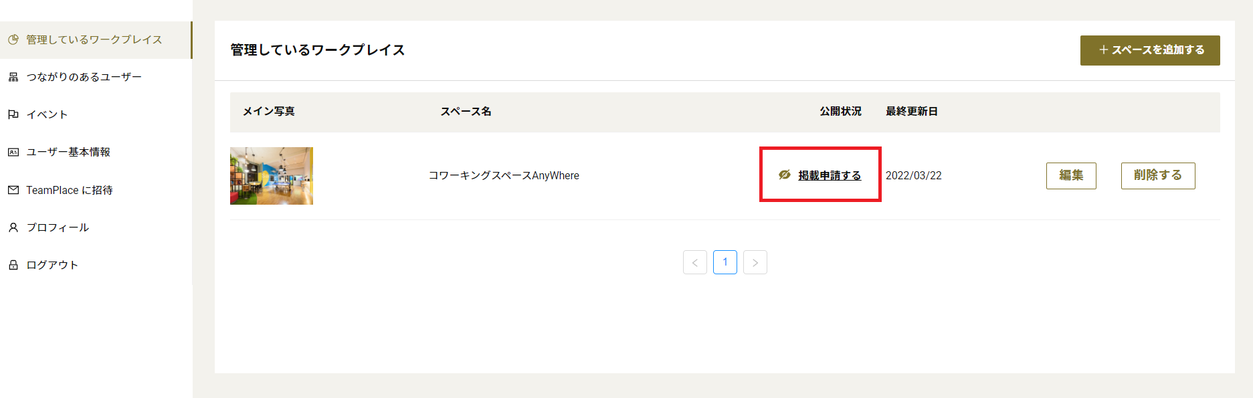Click the envelope icon beside TeamPlace に招待
This screenshot has width=1253, height=398.
click(x=13, y=190)
